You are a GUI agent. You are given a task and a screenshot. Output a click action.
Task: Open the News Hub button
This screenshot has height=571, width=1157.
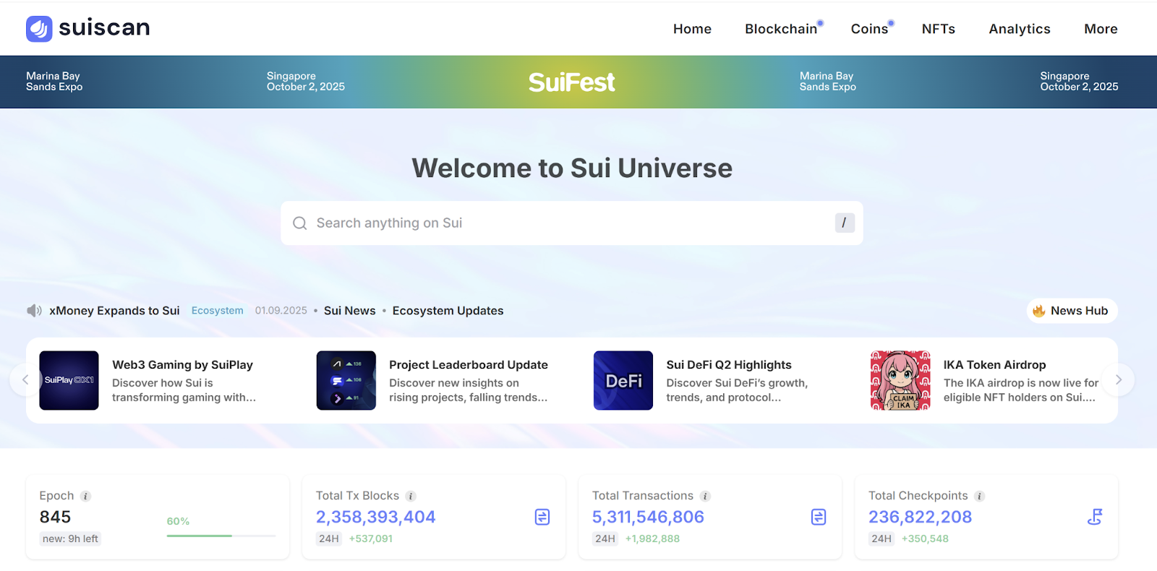click(x=1072, y=311)
